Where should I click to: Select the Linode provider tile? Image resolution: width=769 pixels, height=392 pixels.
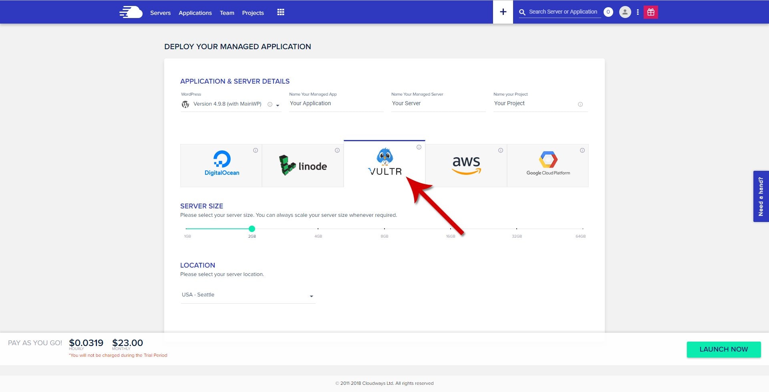pyautogui.click(x=302, y=165)
